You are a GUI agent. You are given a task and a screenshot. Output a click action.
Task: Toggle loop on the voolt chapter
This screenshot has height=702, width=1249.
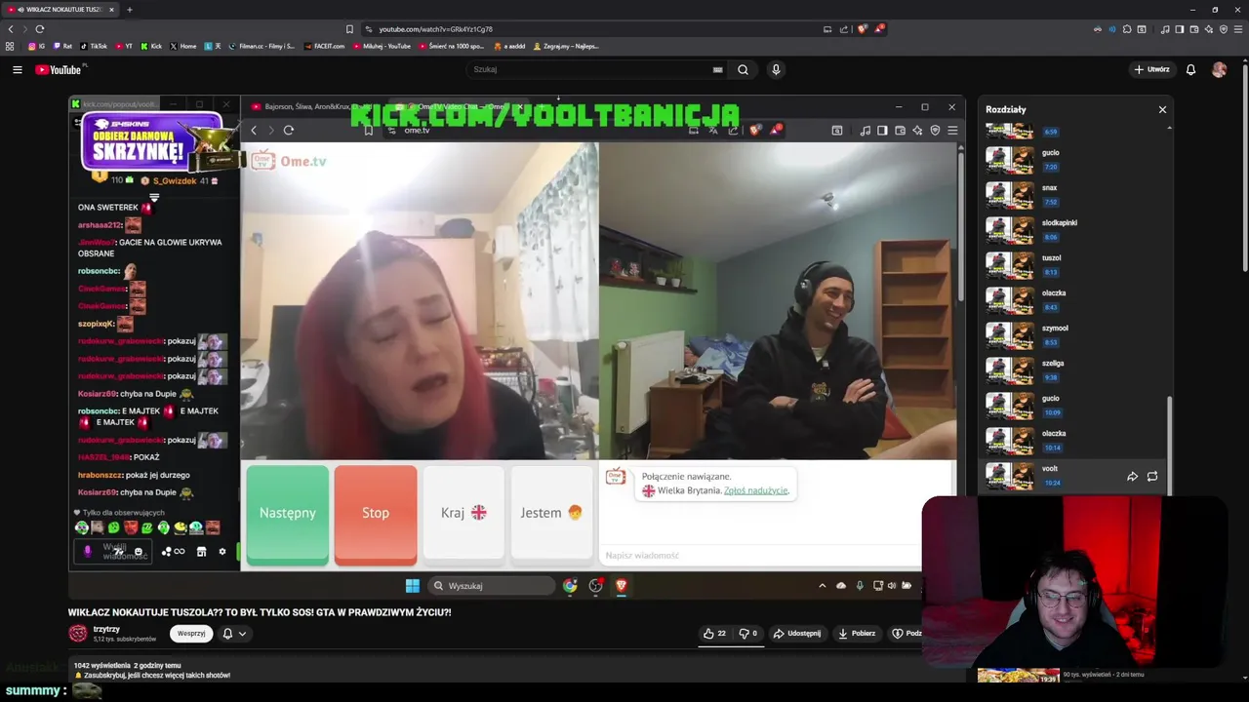coord(1152,477)
